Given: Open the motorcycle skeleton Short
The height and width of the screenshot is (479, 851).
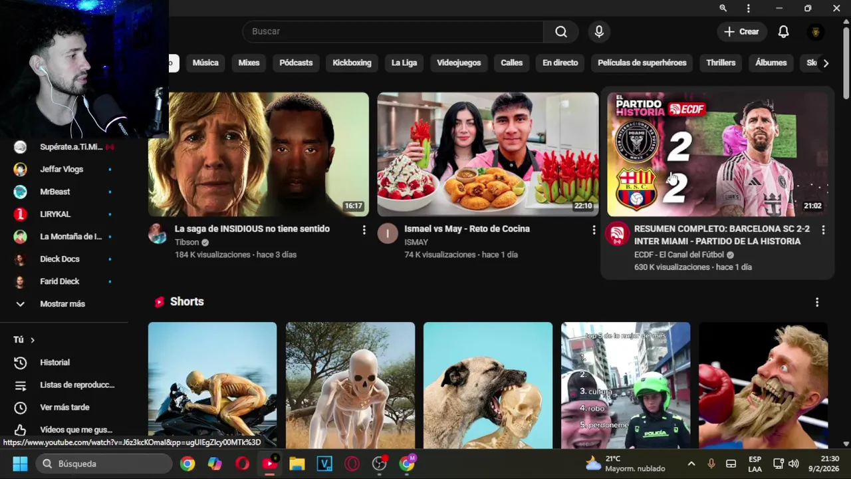Looking at the screenshot, I should pos(212,386).
